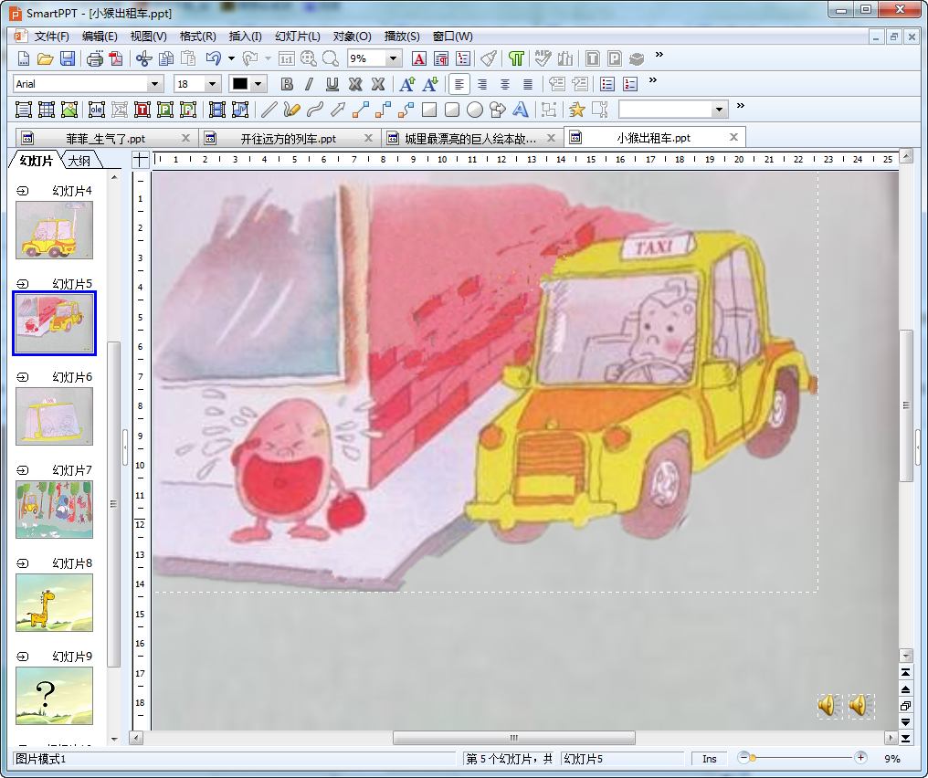Toggle left text alignment button
928x778 pixels.
coord(459,84)
